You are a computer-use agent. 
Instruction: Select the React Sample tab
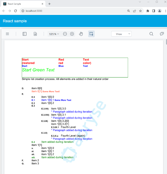pos(23,4)
